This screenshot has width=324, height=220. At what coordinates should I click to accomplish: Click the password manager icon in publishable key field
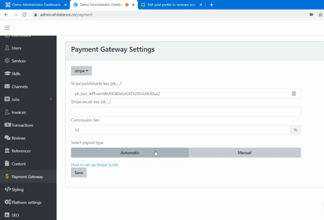click(x=294, y=94)
